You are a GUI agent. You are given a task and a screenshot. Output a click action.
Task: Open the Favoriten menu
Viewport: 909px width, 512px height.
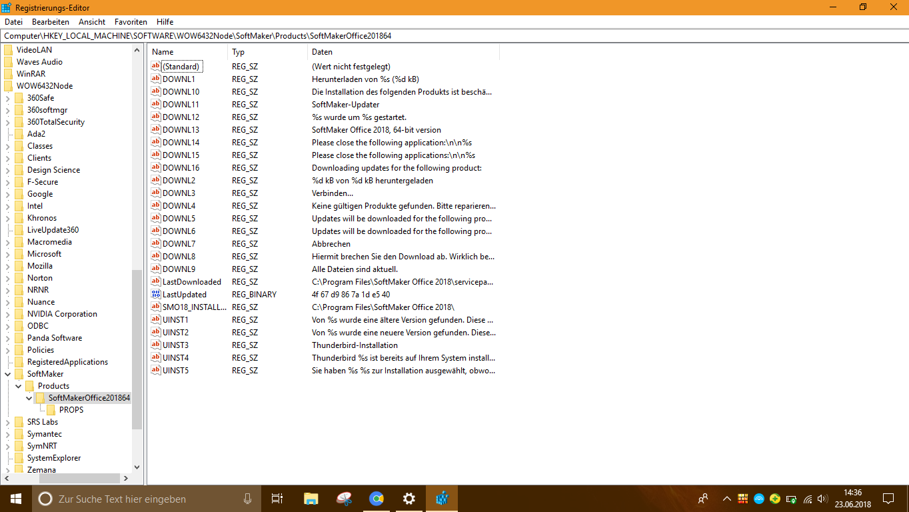click(131, 22)
